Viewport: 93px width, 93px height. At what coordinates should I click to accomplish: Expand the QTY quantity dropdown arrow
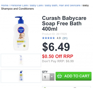click(52, 77)
